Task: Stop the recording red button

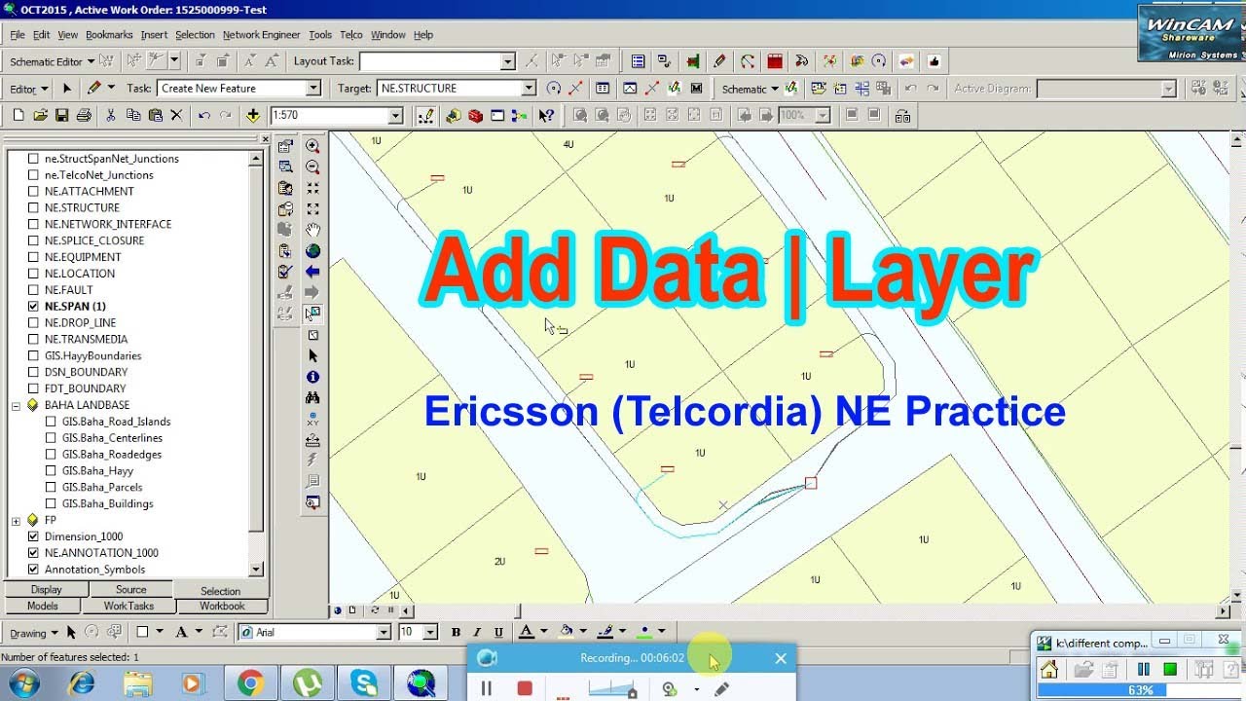Action: pyautogui.click(x=525, y=688)
